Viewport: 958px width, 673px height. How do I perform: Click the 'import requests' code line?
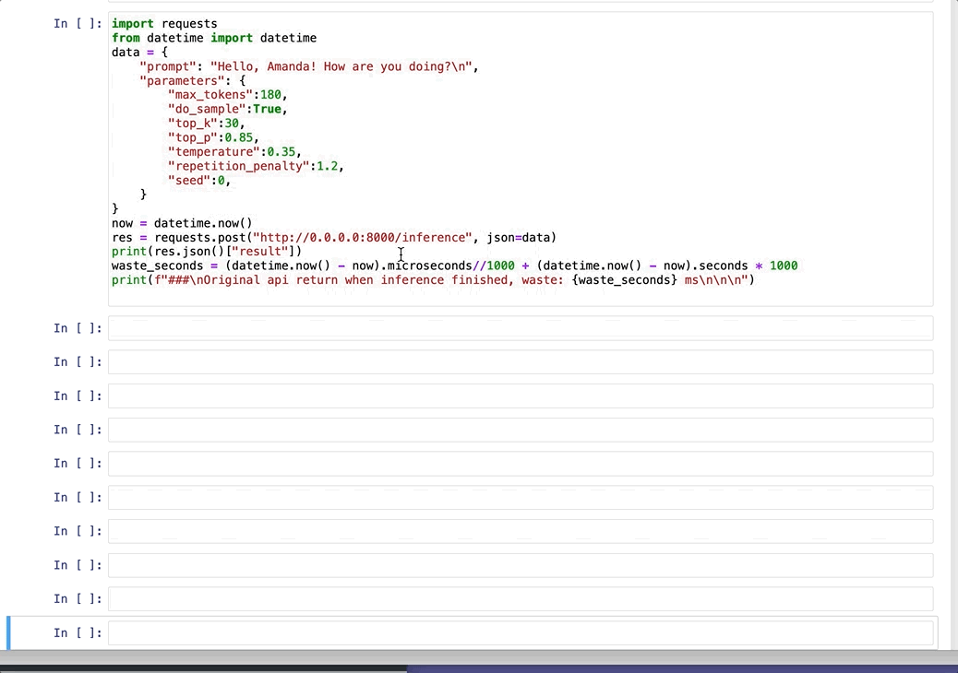coord(164,24)
